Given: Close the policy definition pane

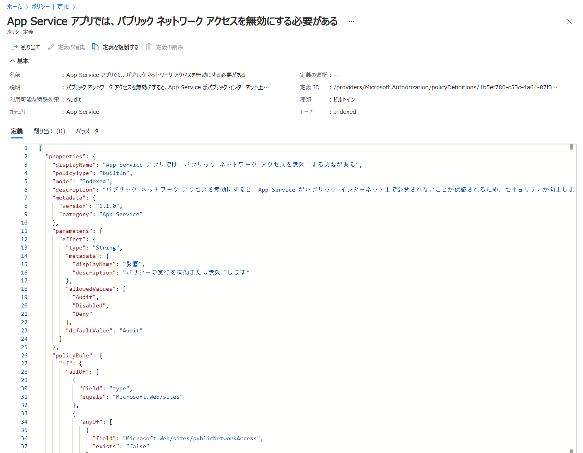Looking at the screenshot, I should [x=570, y=22].
